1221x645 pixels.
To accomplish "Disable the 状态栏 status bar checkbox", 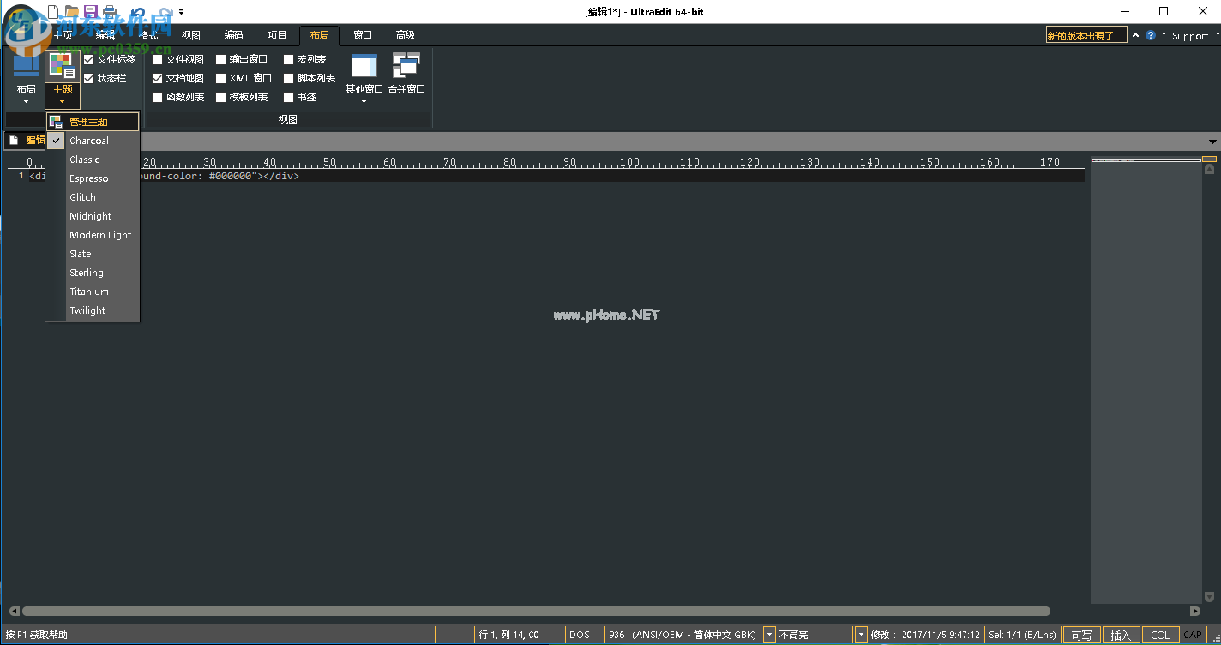I will tap(89, 78).
